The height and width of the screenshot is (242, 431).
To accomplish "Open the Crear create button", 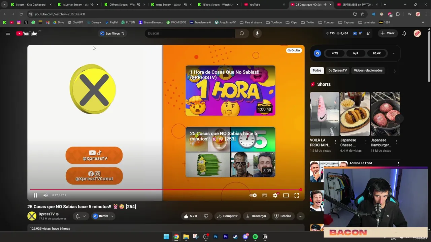I will point(387,33).
